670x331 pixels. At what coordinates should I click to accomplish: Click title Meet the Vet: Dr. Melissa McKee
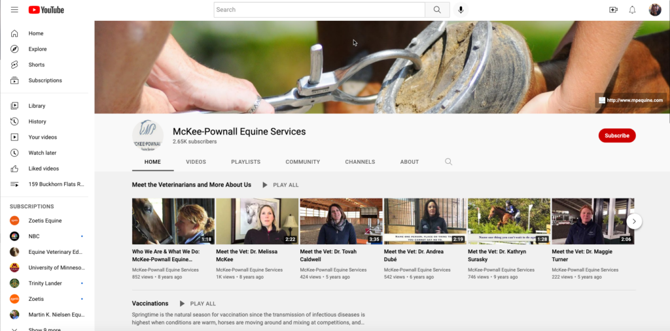click(x=247, y=255)
